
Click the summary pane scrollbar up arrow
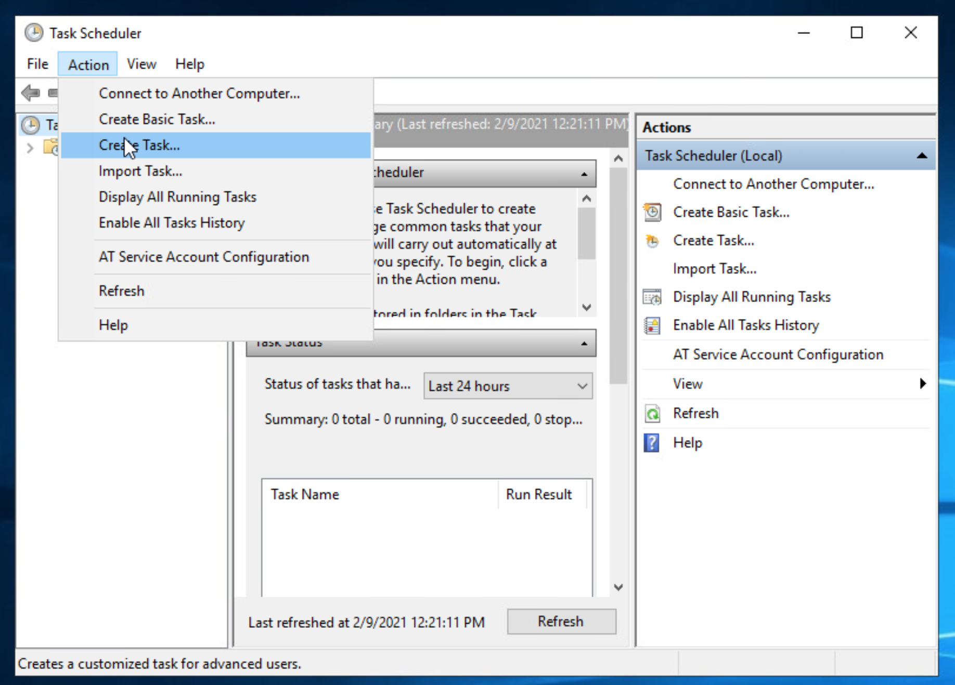[x=618, y=159]
